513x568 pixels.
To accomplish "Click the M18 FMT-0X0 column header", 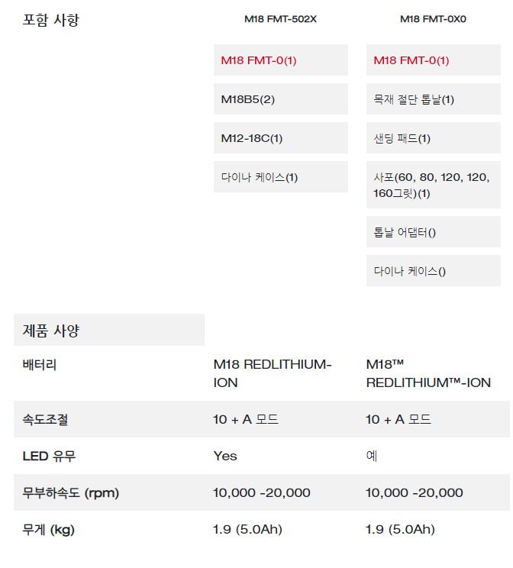I will (433, 19).
